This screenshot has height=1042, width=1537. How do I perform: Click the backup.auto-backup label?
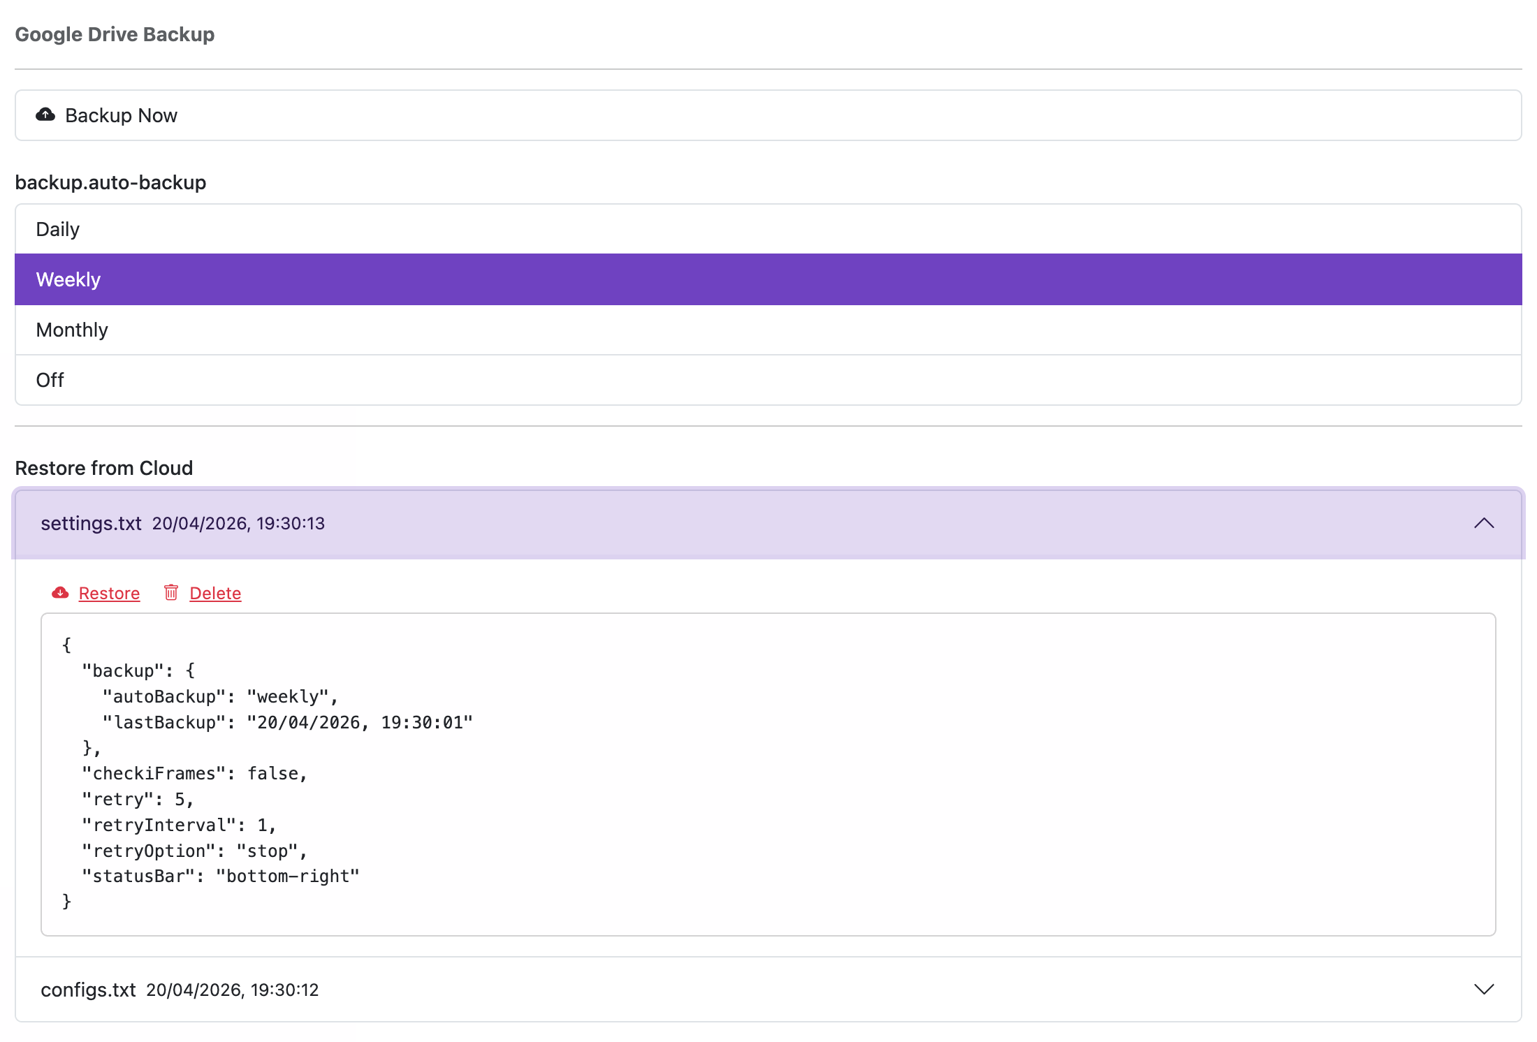click(110, 182)
